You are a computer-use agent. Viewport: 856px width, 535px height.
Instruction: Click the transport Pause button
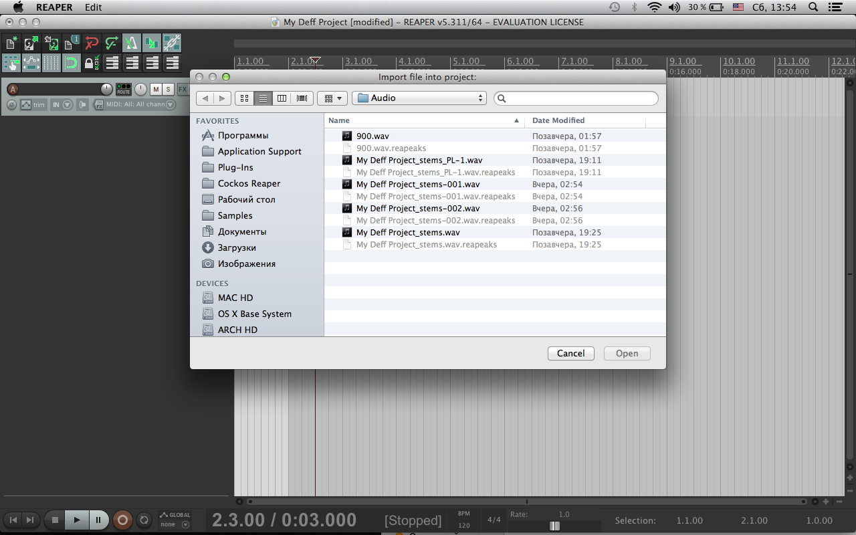(98, 520)
